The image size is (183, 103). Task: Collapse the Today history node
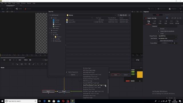[x=51, y=35]
